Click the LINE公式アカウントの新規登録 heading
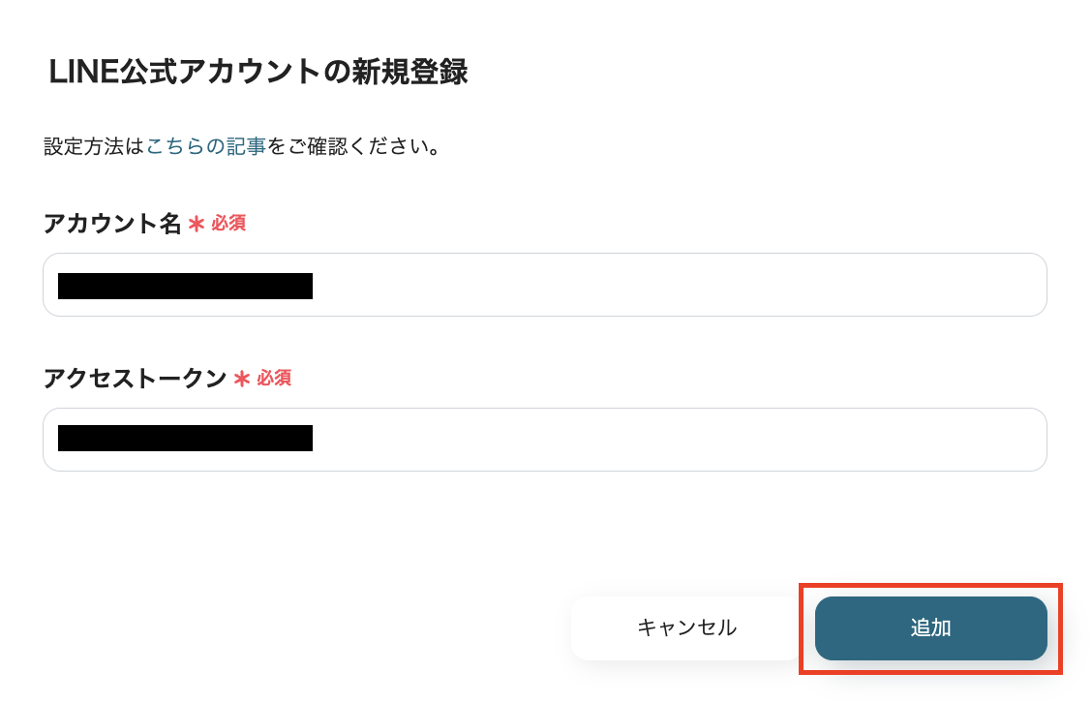Viewport: 1092px width, 703px height. [258, 73]
